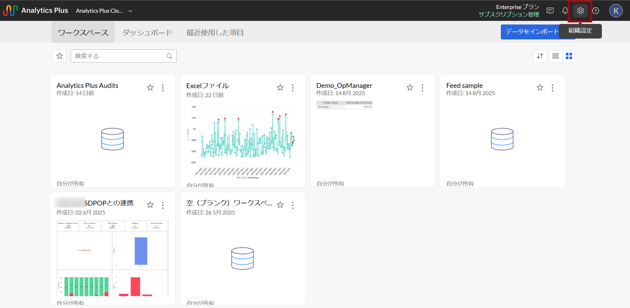The height and width of the screenshot is (308, 630).
Task: Click the help question mark icon
Action: click(596, 11)
